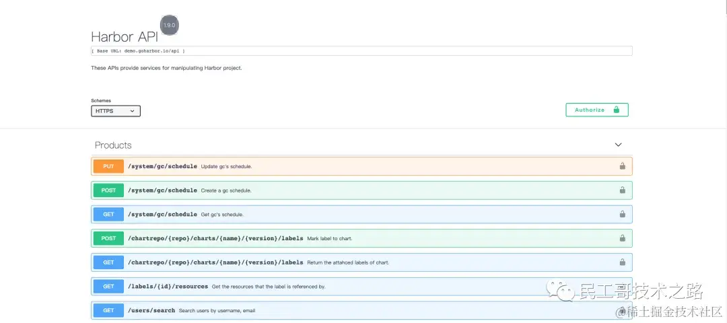This screenshot has width=727, height=323.
Task: Click lock icon on GET chartrepo labels row
Action: pos(622,262)
